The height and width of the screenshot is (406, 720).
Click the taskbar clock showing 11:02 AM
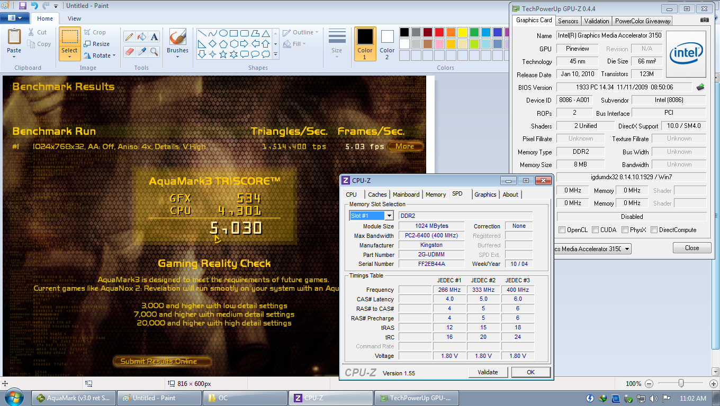pos(692,398)
